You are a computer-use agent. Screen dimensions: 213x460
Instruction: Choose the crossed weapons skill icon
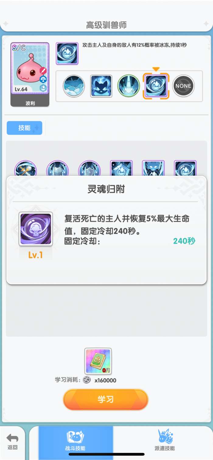[26, 168]
